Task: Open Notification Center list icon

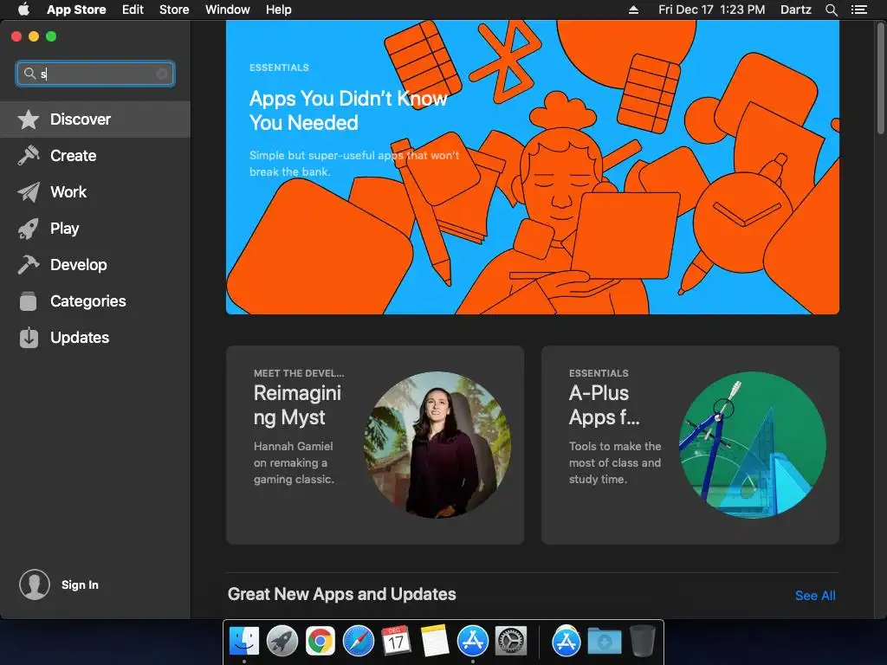Action: coord(859,10)
